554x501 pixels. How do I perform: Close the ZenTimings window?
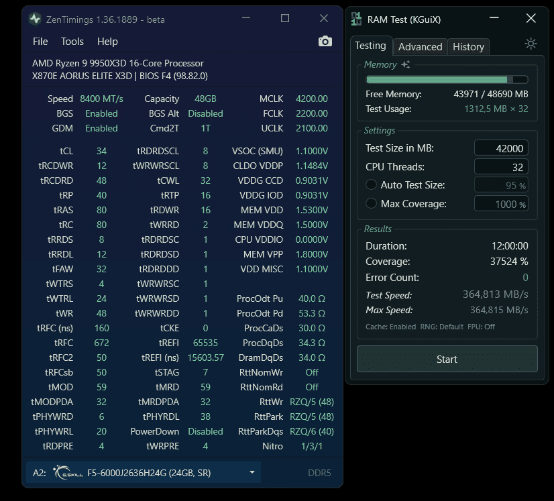[324, 18]
